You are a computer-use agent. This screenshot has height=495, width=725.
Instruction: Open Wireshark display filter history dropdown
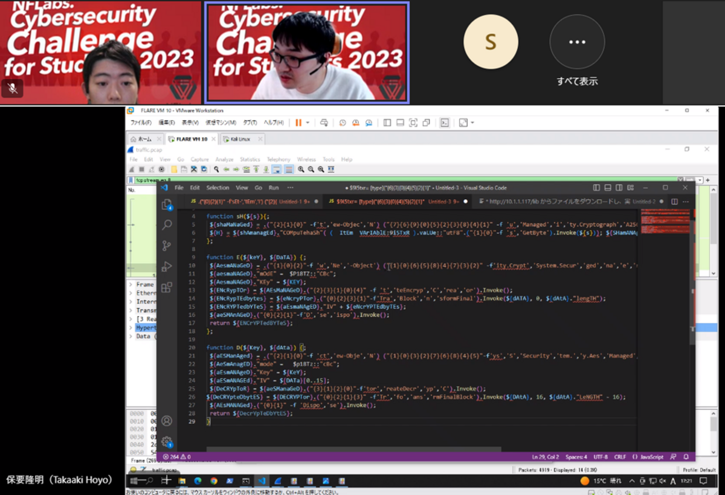699,179
